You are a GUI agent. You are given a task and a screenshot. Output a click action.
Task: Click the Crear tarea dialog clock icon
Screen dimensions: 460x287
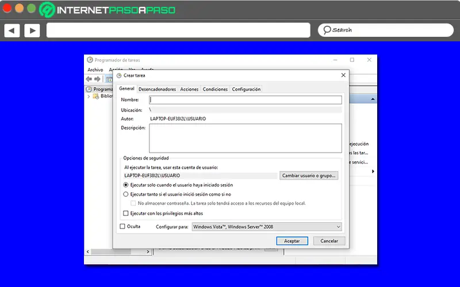pos(119,76)
